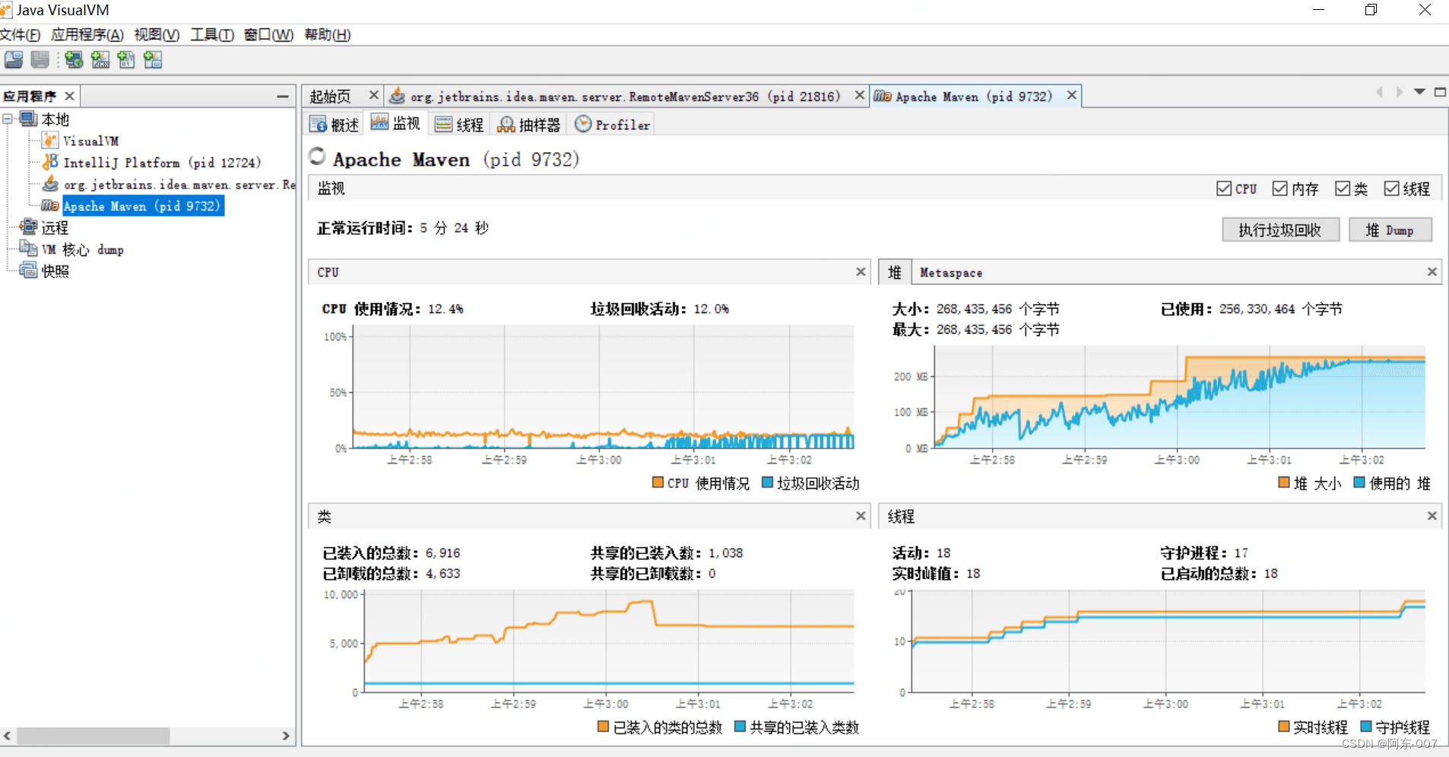Click the 堆 Dump button
1449x757 pixels.
[1390, 230]
